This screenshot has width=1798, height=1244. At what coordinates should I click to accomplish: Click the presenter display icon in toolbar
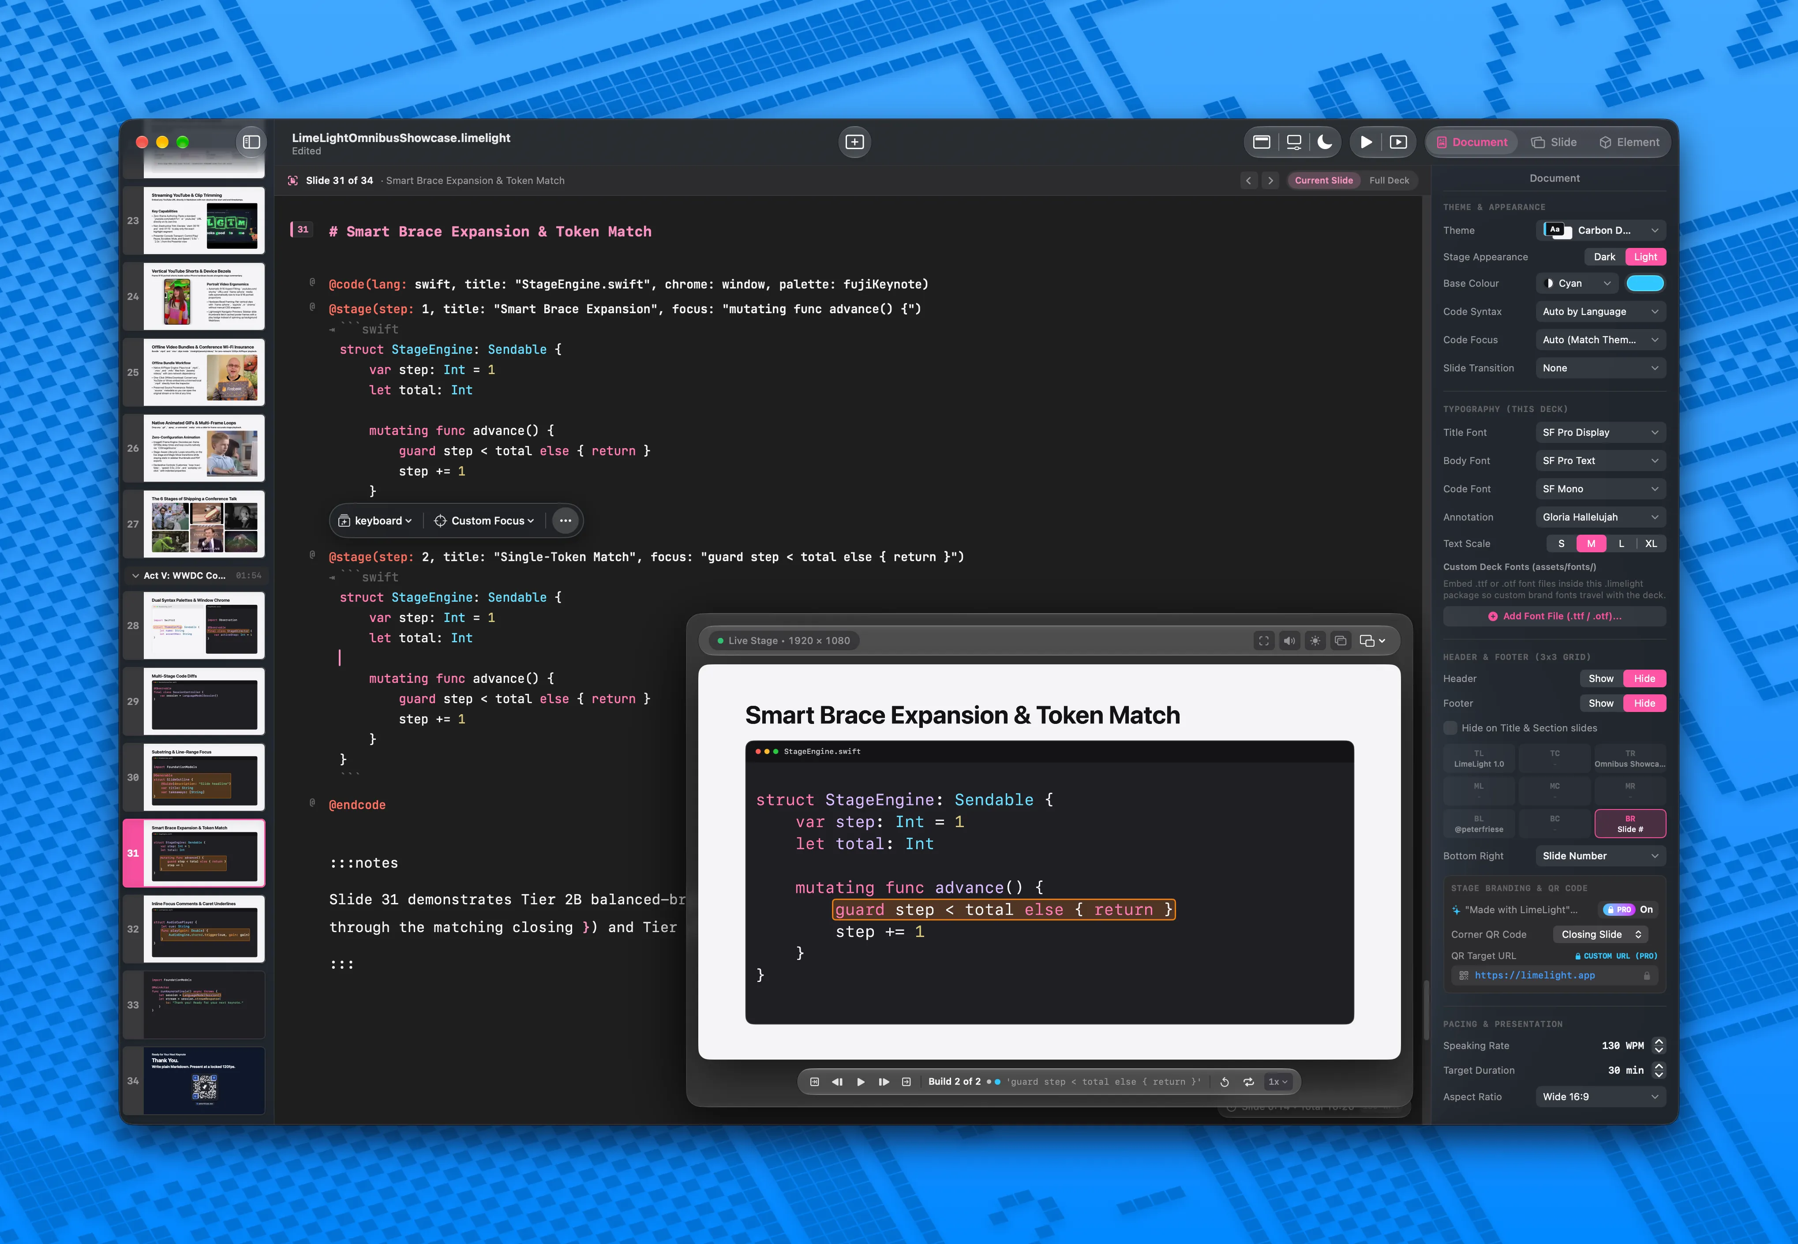[x=1294, y=142]
